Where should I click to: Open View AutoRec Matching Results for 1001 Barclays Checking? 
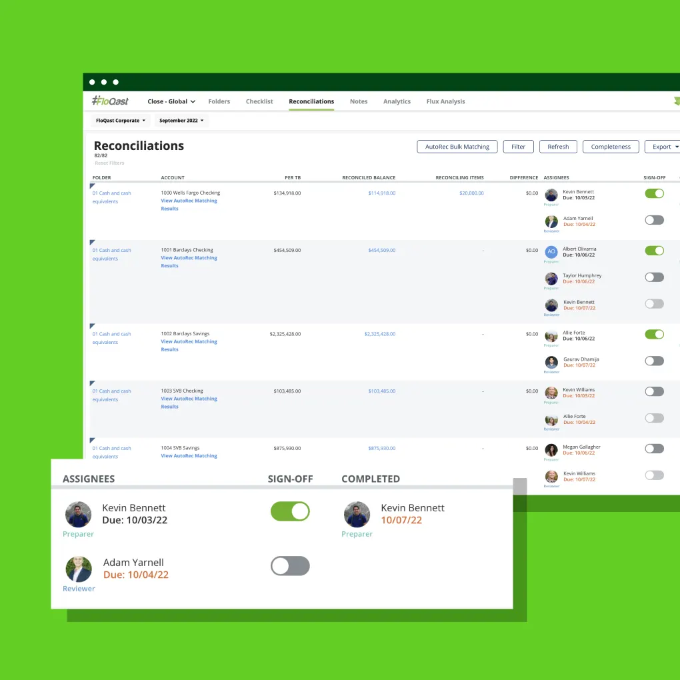click(189, 262)
